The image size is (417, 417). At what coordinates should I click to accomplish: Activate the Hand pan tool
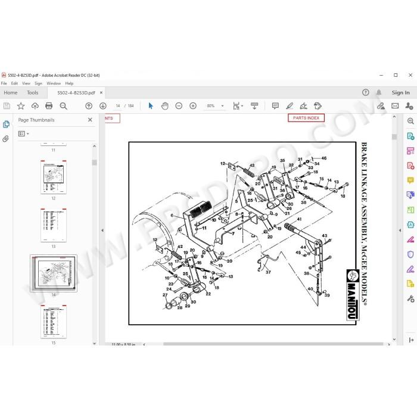[165, 106]
